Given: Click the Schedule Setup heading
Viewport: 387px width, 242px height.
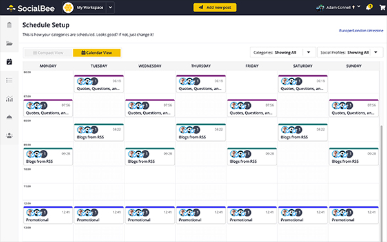Looking at the screenshot, I should [46, 25].
